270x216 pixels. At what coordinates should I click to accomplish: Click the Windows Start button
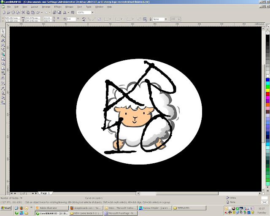[x=6, y=208]
